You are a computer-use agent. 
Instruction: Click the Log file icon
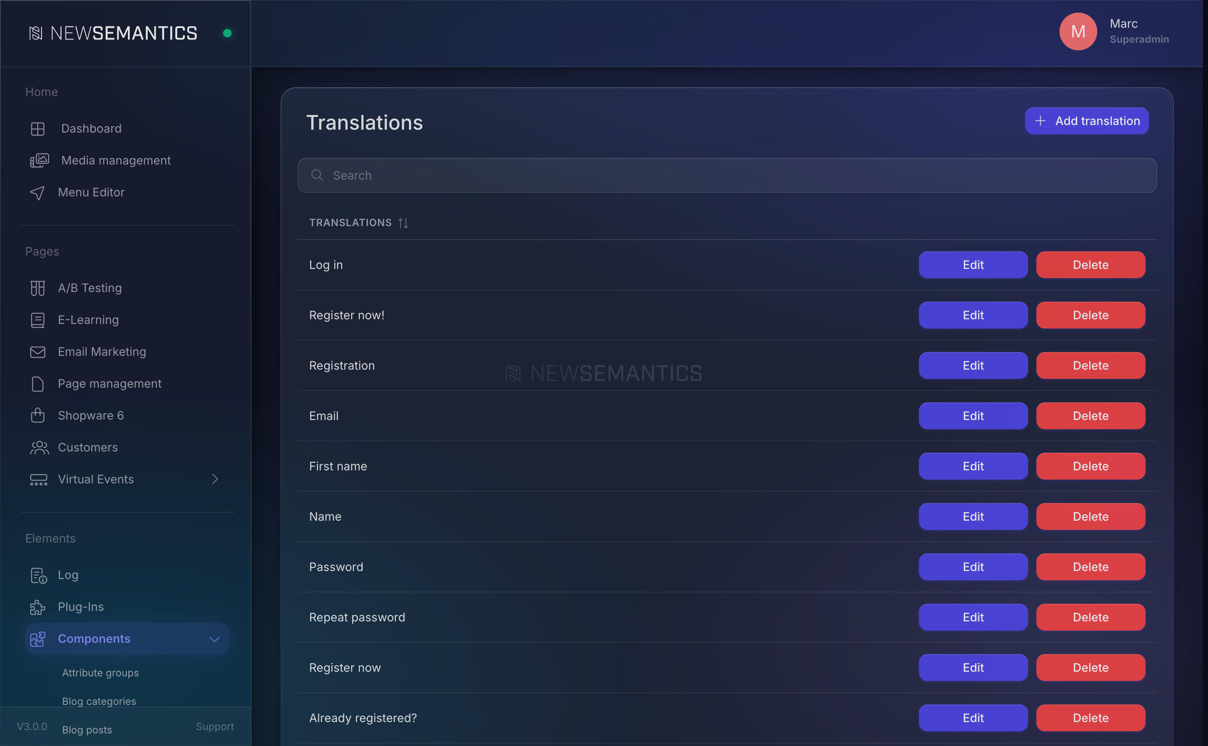coord(39,575)
